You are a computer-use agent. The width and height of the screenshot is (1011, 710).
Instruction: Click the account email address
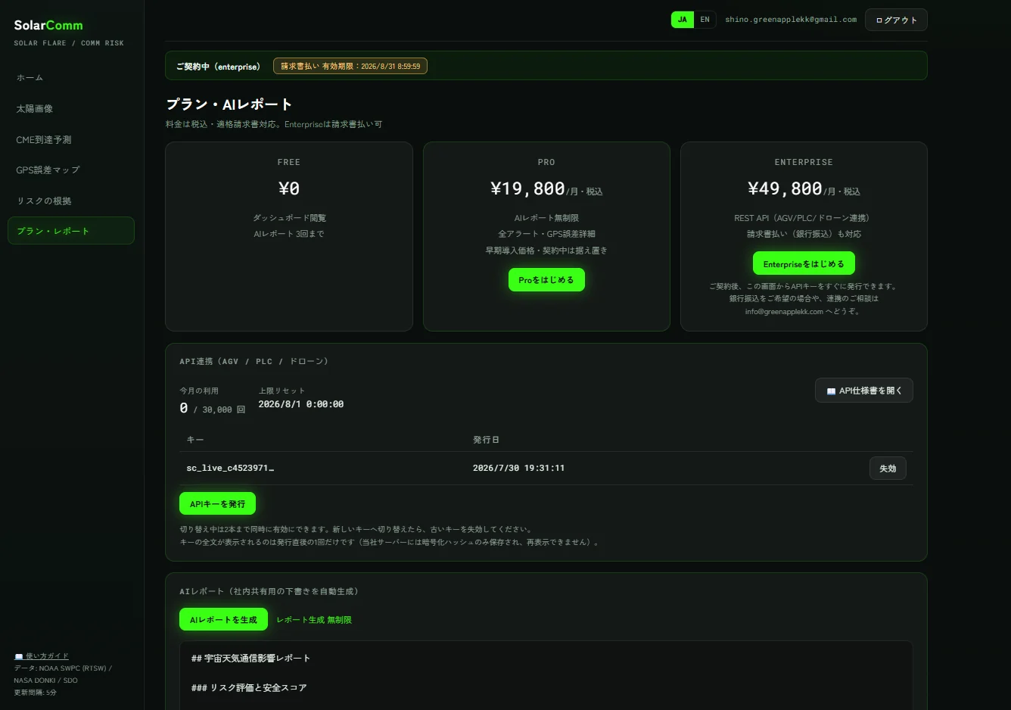pyautogui.click(x=791, y=20)
